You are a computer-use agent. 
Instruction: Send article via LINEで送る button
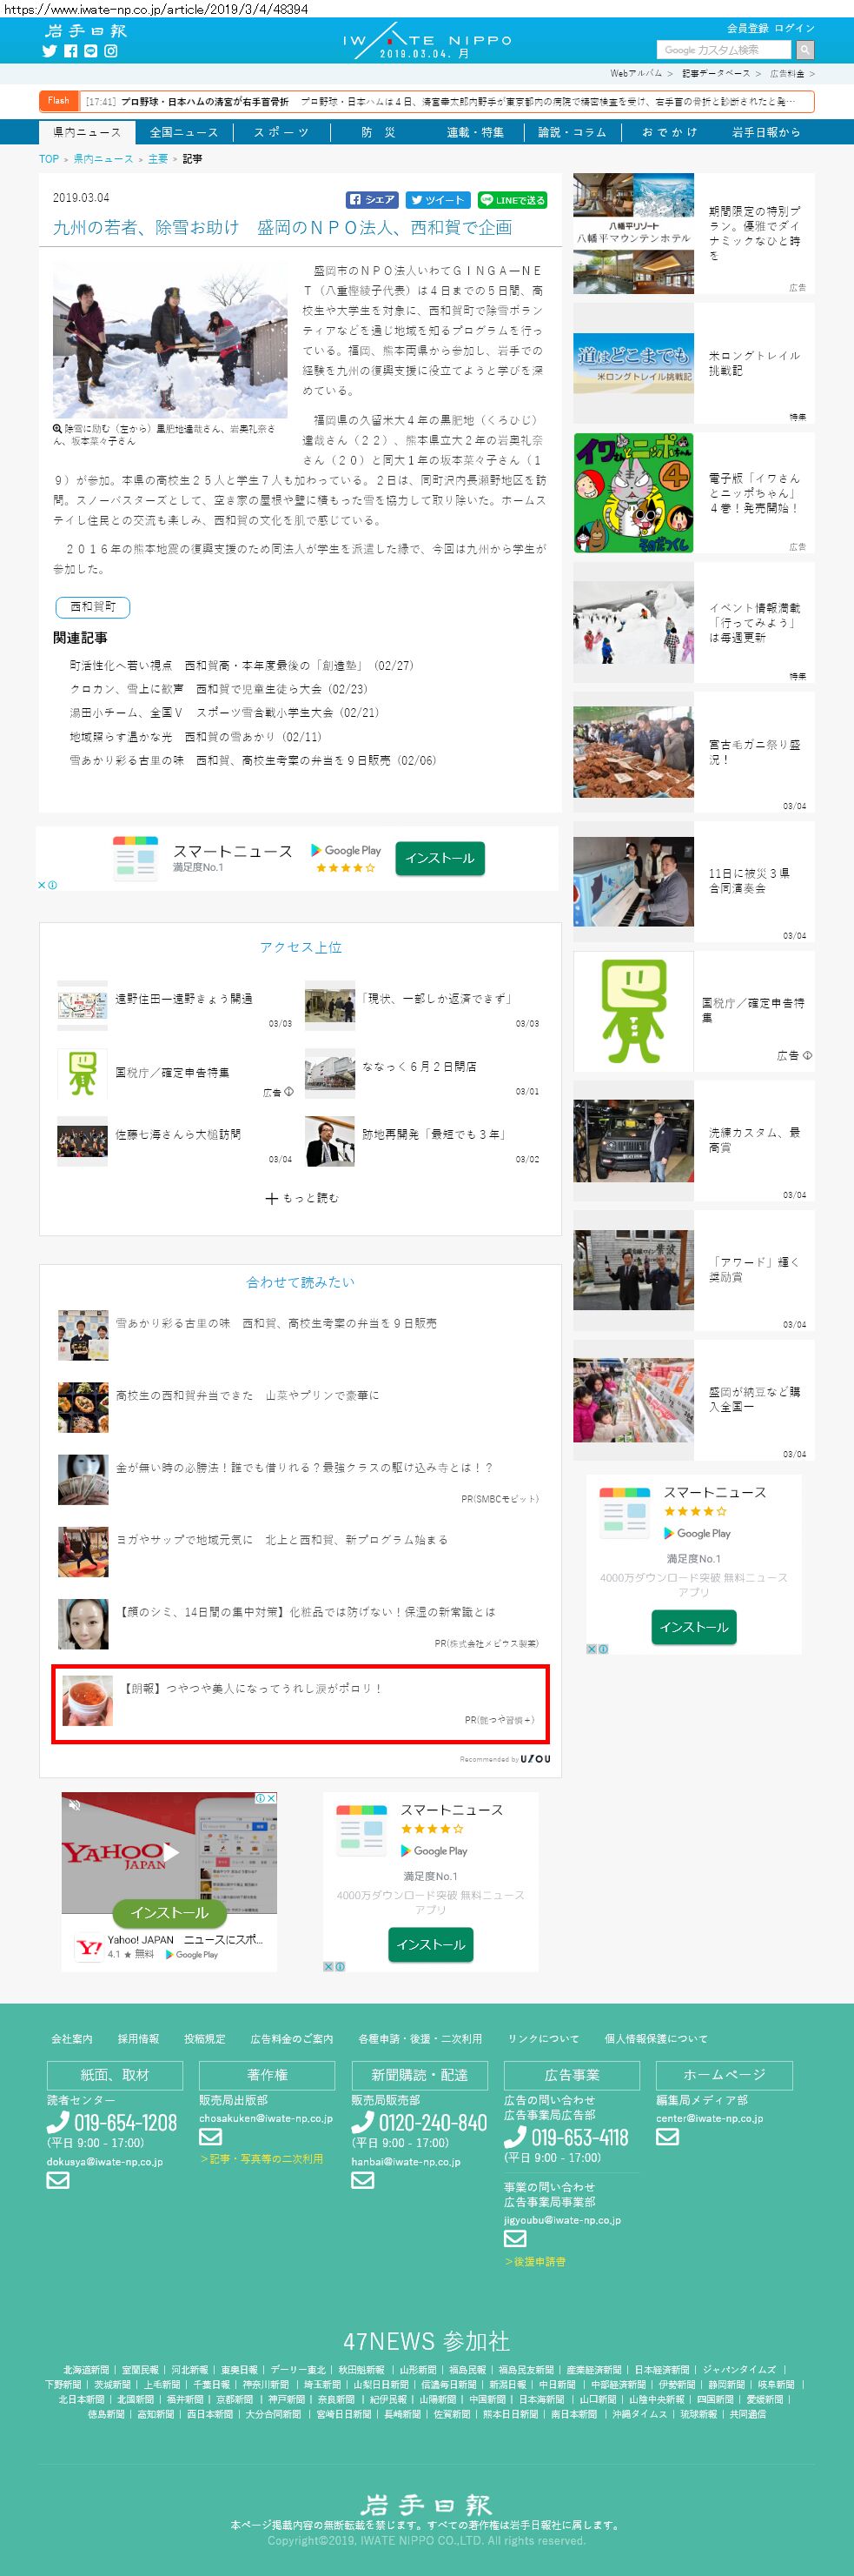[x=513, y=200]
